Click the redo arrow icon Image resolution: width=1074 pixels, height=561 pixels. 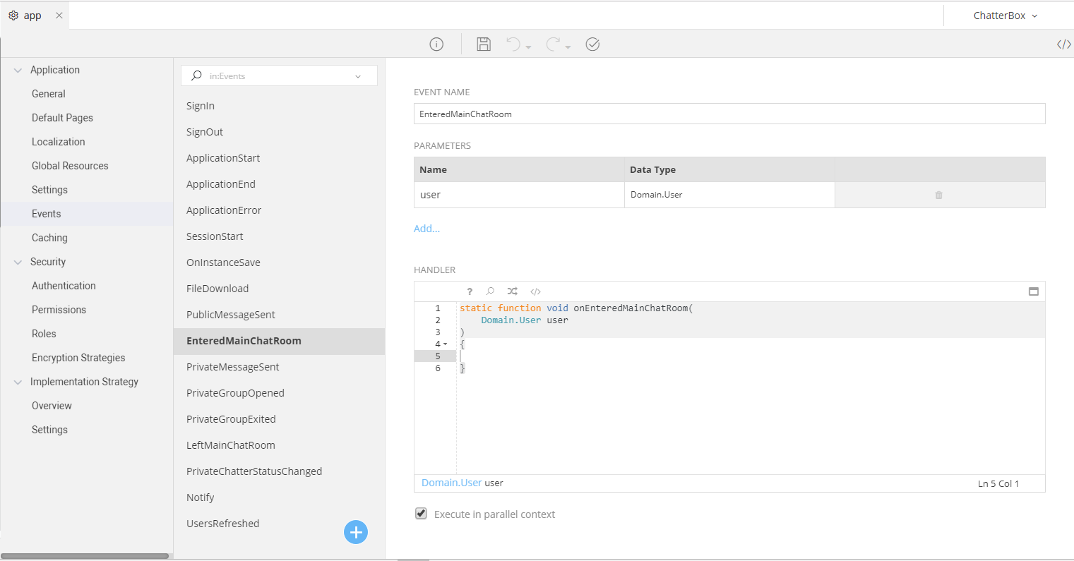[x=553, y=44]
